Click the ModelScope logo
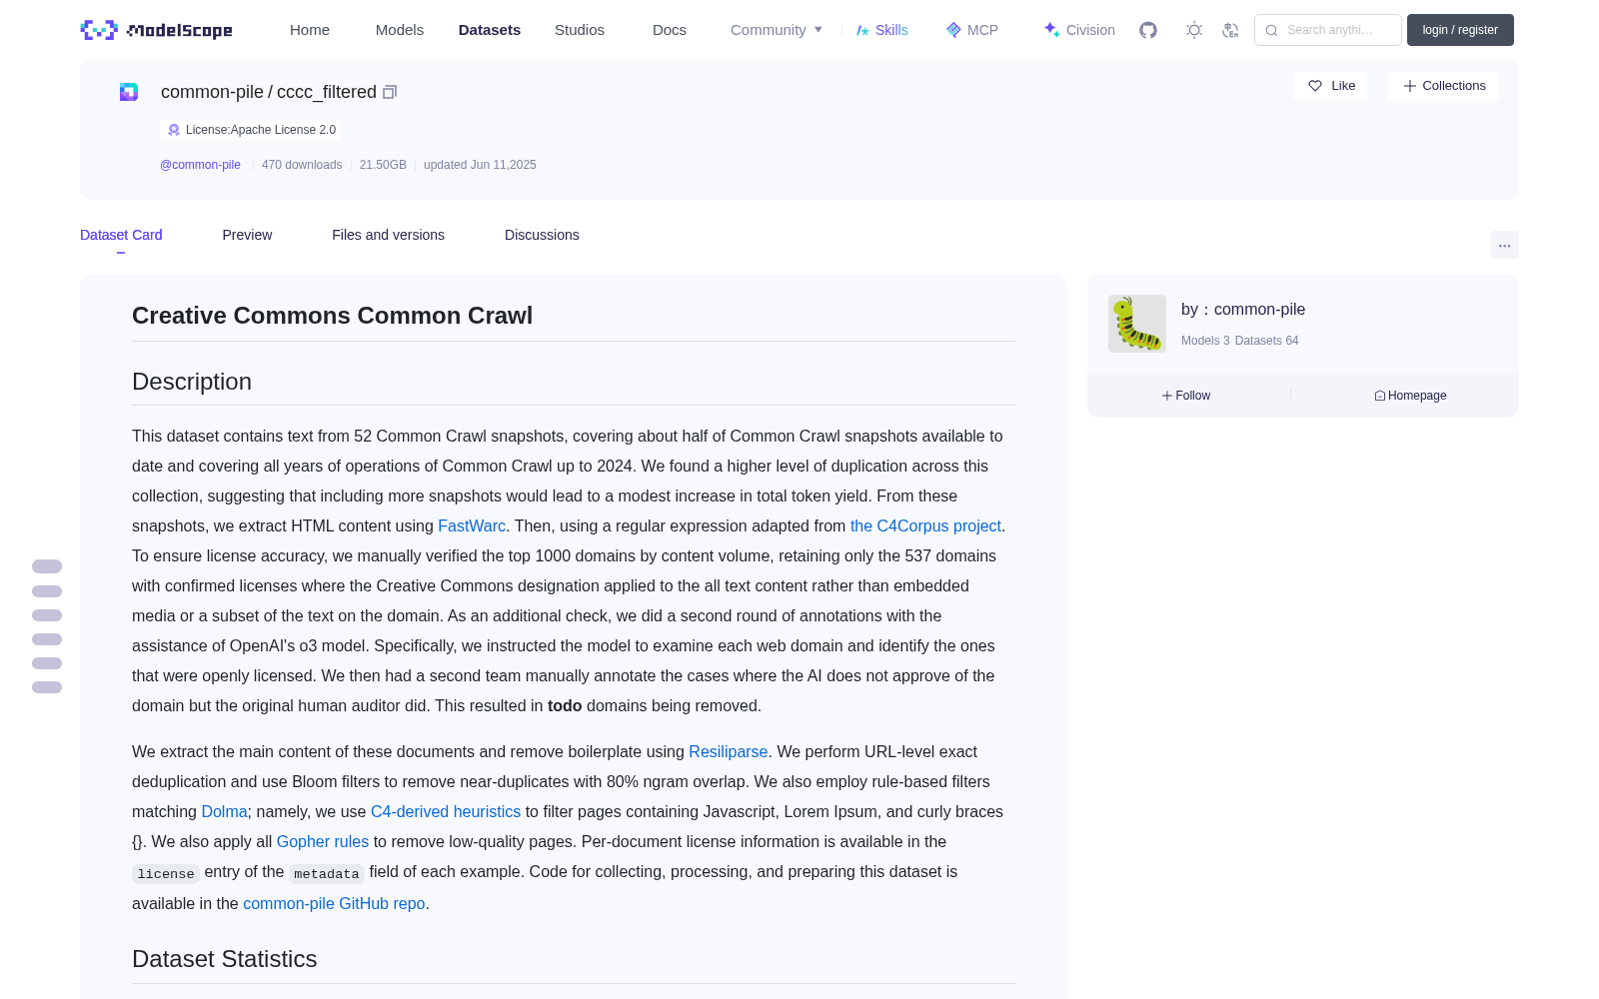1599x999 pixels. [x=157, y=30]
